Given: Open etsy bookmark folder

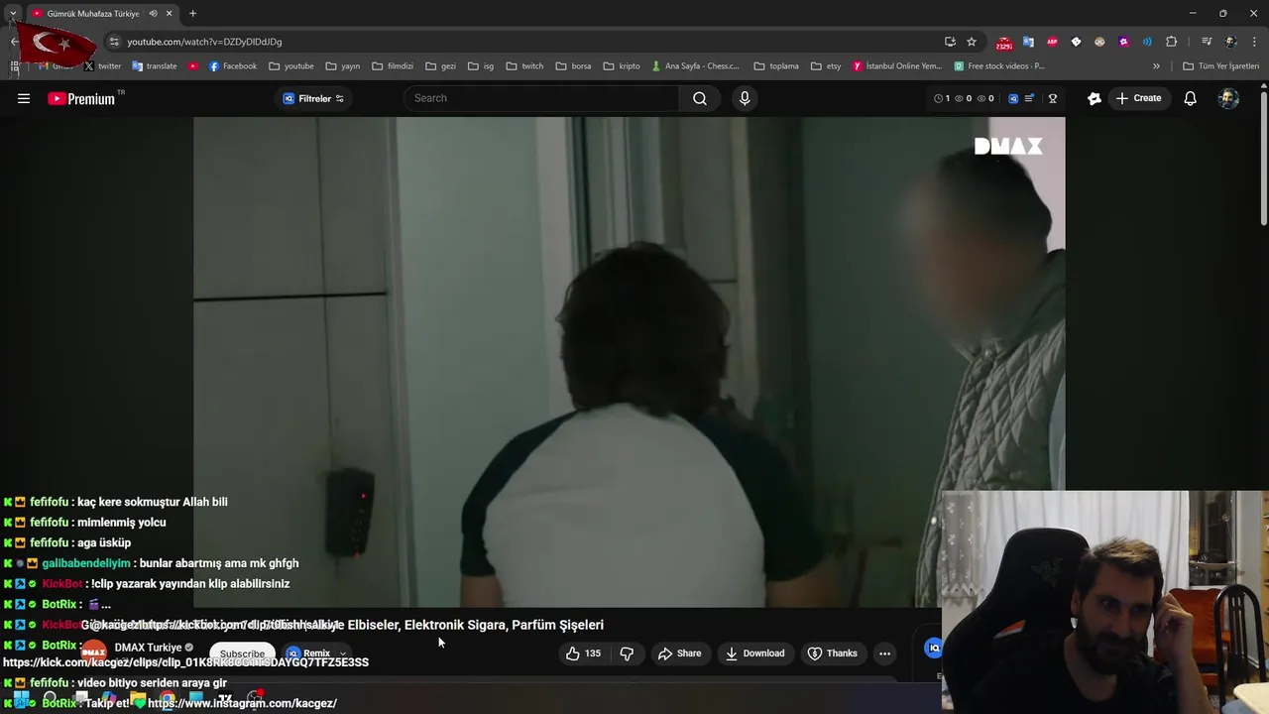Looking at the screenshot, I should (826, 66).
